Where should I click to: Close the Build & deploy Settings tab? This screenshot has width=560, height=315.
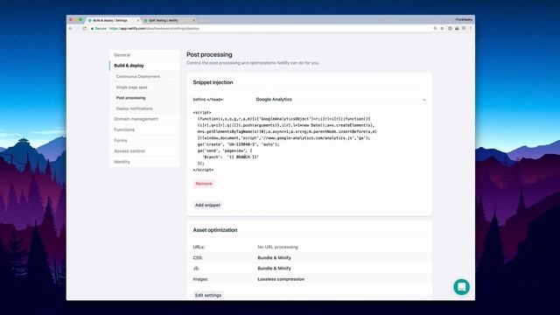138,20
